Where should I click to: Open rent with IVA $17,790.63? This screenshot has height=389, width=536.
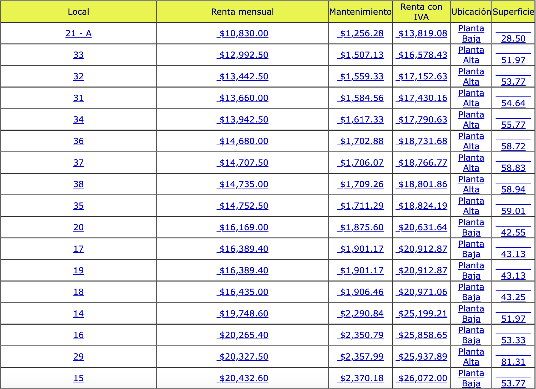pyautogui.click(x=421, y=120)
